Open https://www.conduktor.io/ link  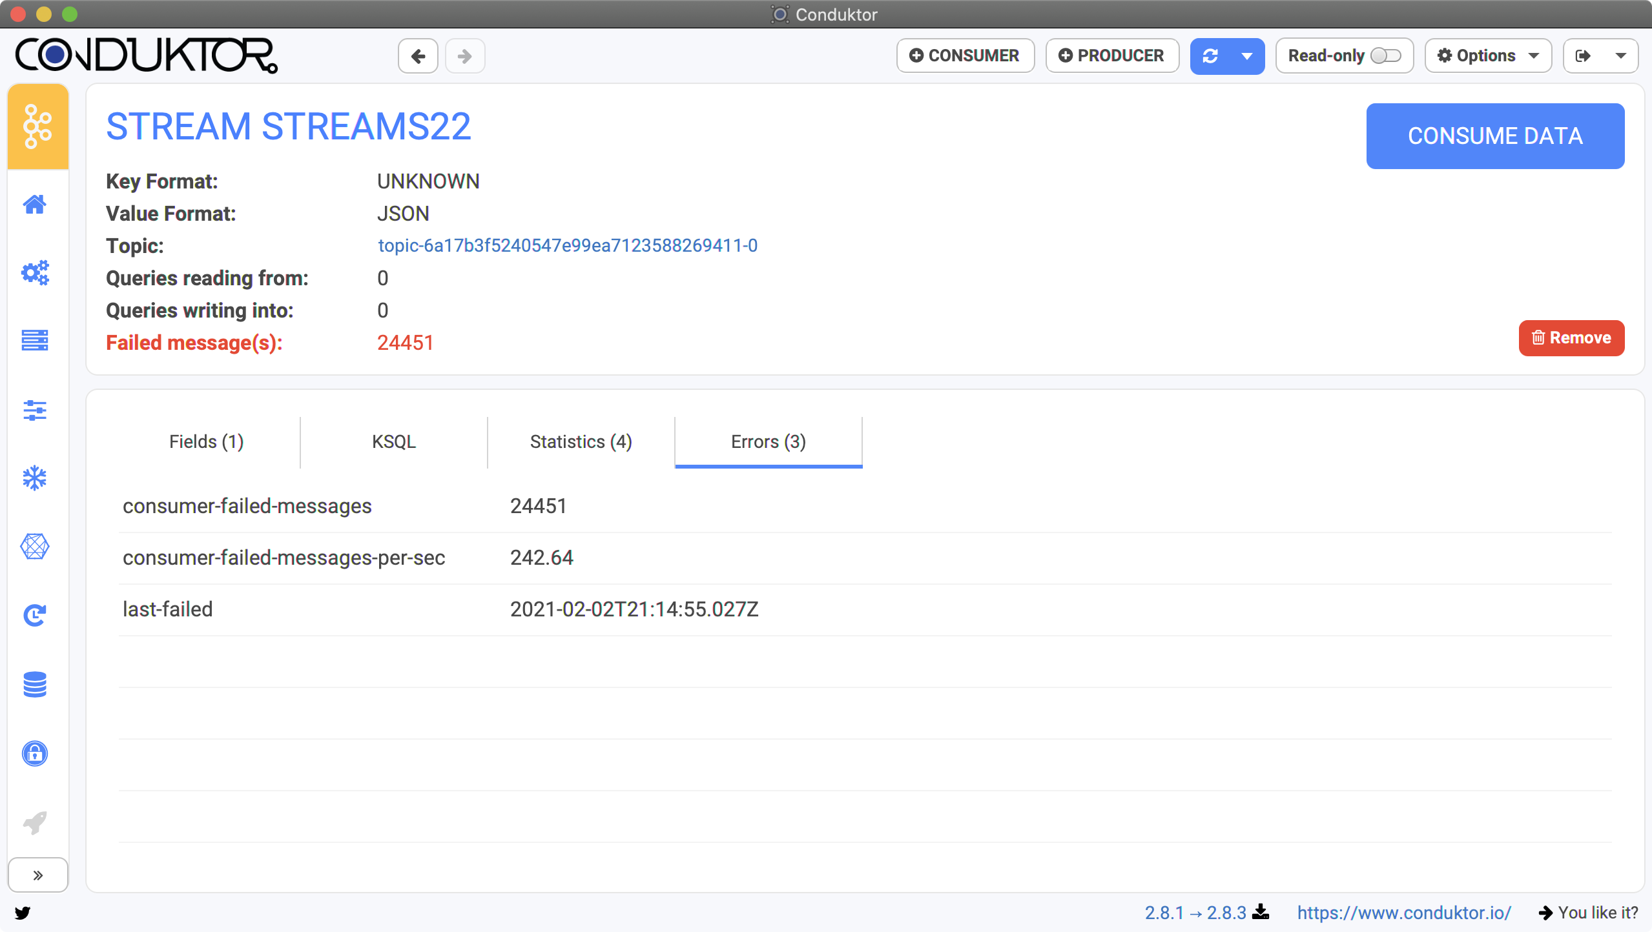(1405, 913)
